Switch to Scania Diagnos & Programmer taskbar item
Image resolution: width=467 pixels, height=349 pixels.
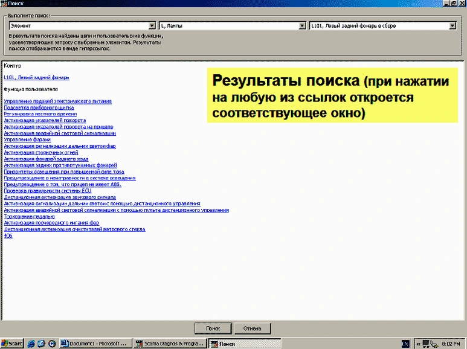[169, 343]
